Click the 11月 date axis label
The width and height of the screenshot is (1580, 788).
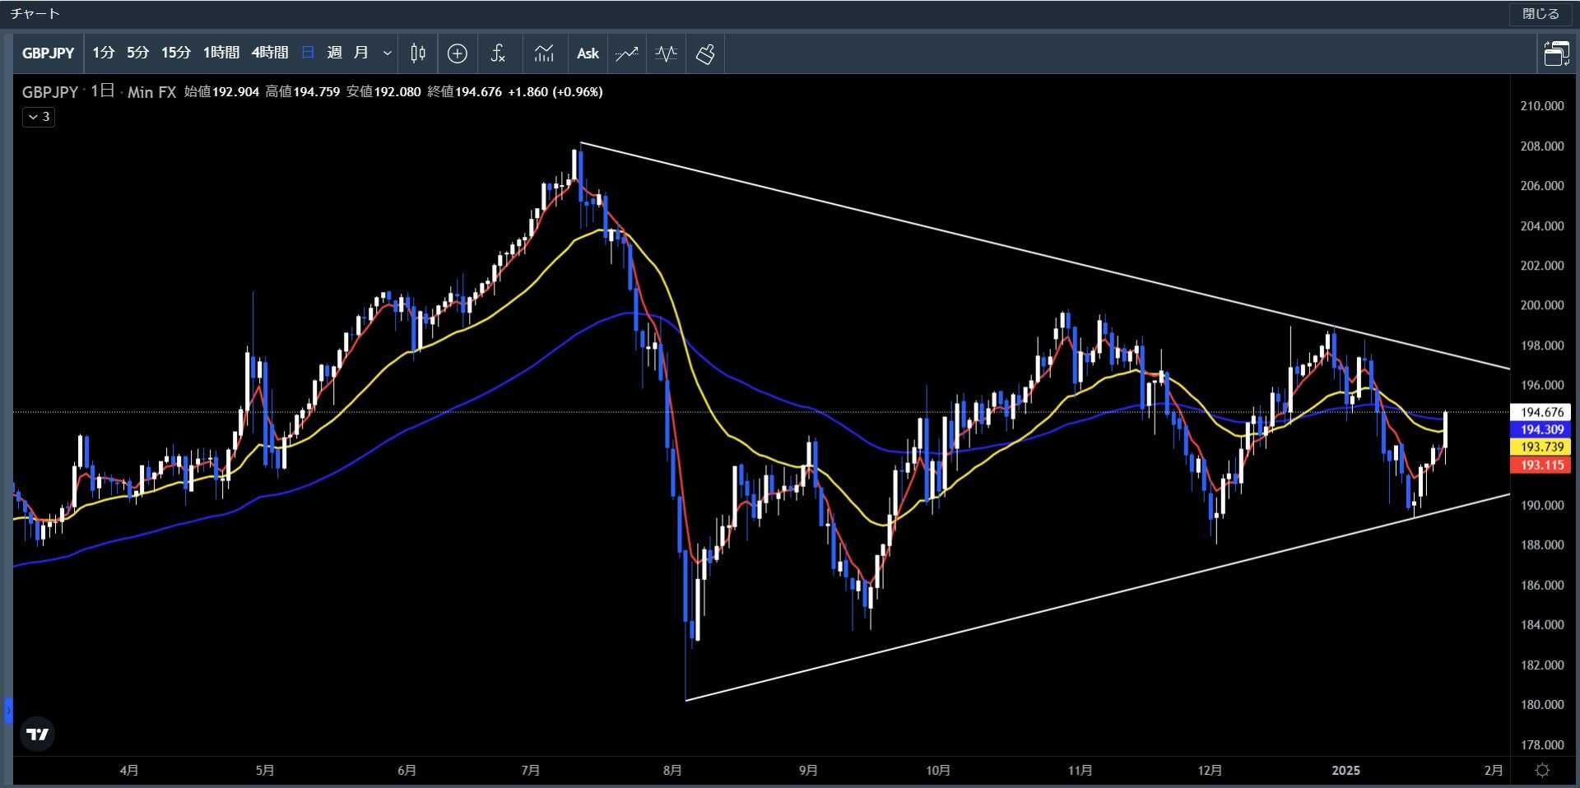1080,771
